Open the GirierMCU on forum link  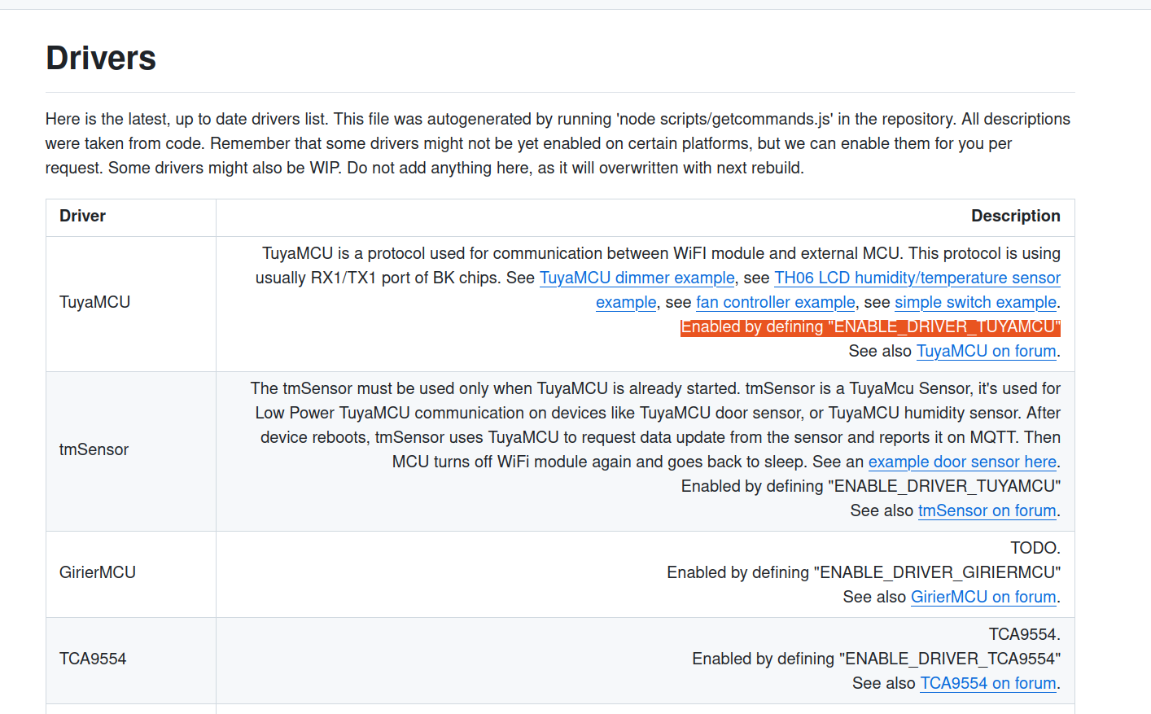[x=983, y=598]
